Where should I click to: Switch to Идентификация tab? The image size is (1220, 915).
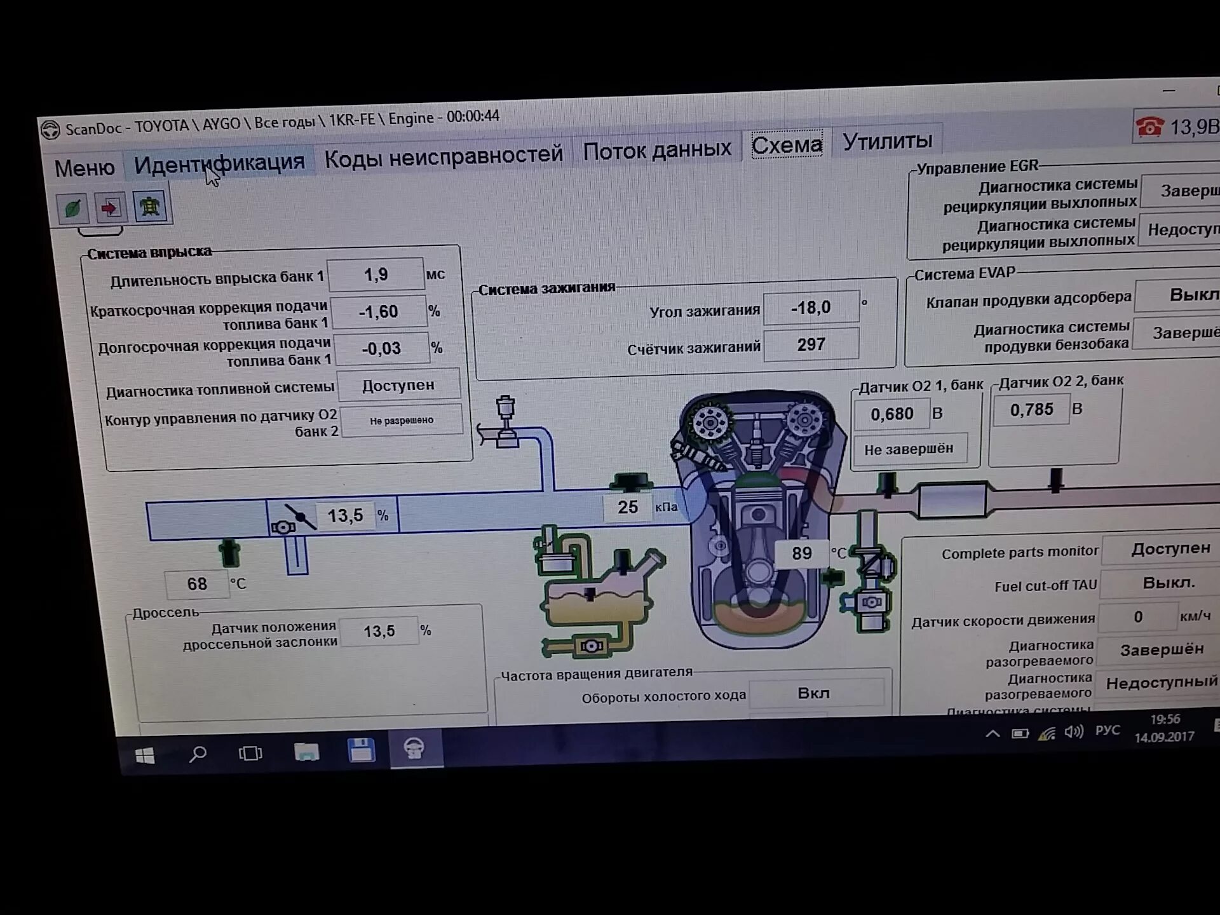(219, 163)
